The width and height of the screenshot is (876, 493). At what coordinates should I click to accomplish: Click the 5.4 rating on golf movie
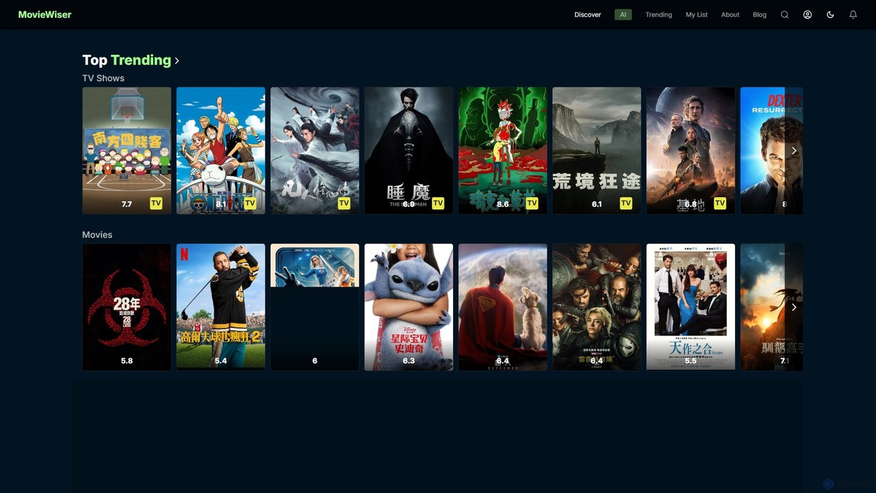(x=220, y=361)
